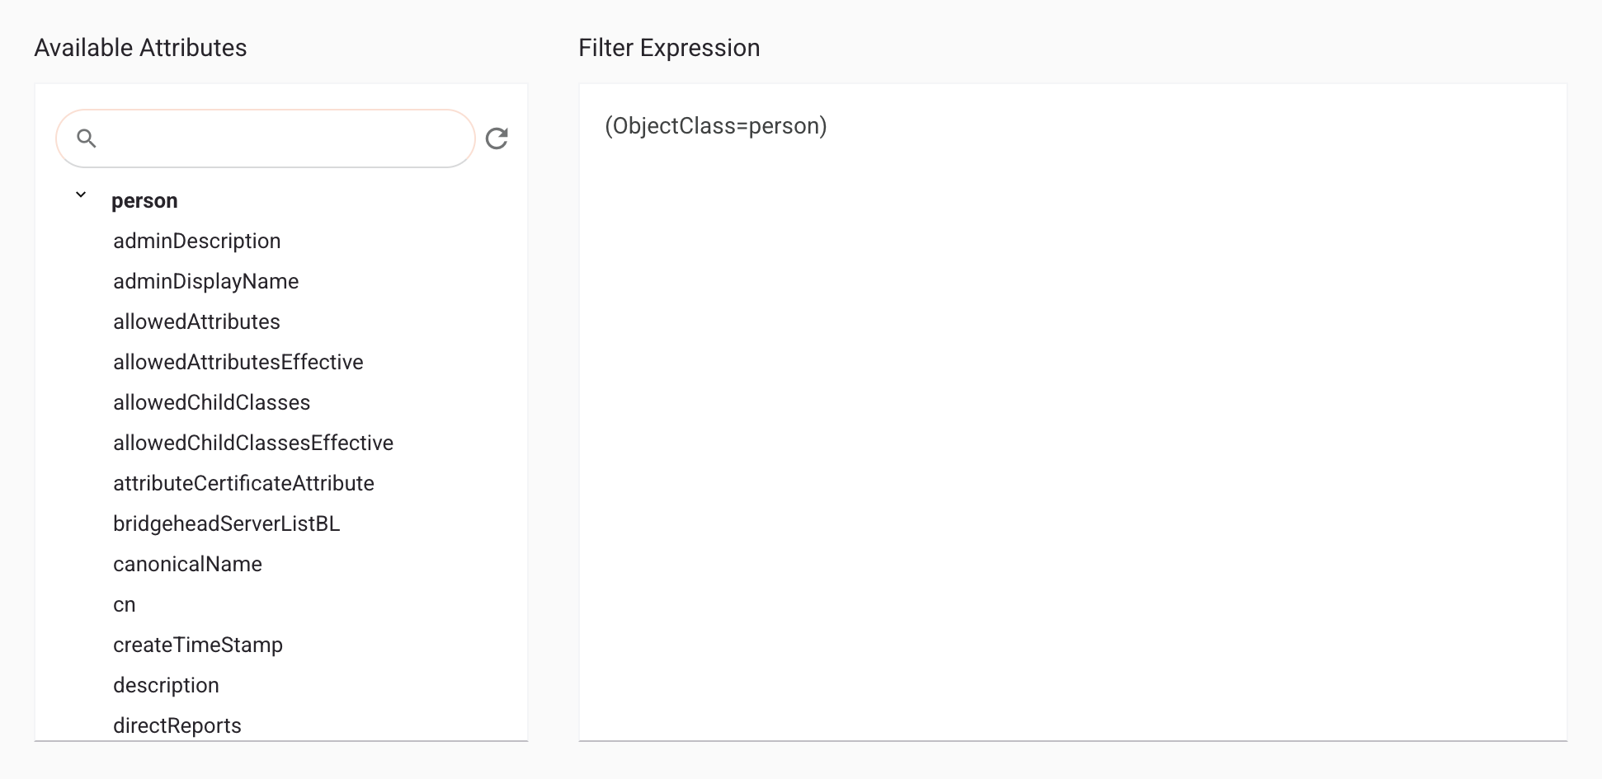Select the allowedChildClasses attribute
Screen dimensions: 1602x779
[212, 402]
